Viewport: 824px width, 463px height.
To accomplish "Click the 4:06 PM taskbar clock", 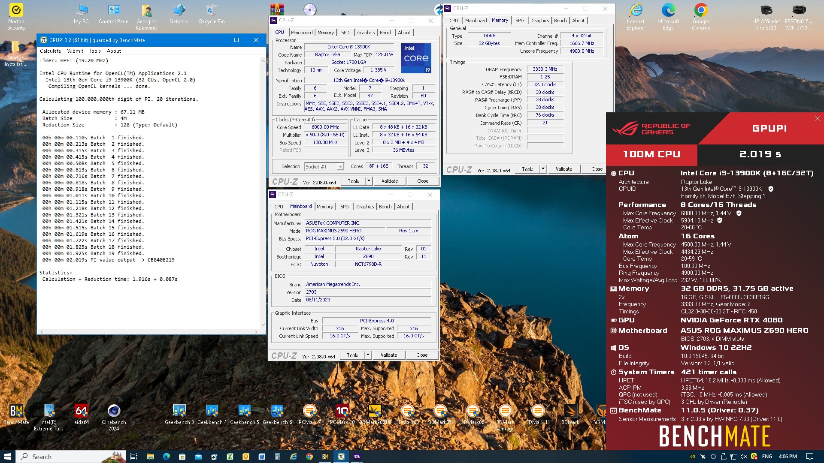I will pyautogui.click(x=788, y=457).
